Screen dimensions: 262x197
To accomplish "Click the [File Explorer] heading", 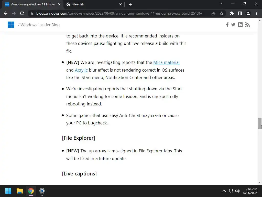I will [79, 138].
